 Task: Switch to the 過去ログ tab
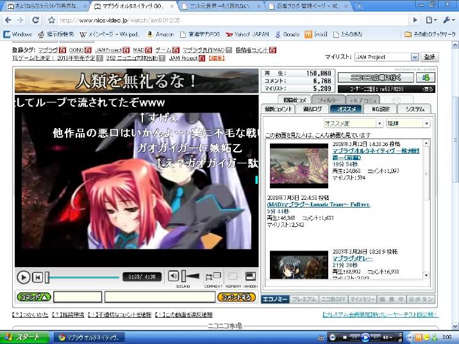tap(312, 109)
